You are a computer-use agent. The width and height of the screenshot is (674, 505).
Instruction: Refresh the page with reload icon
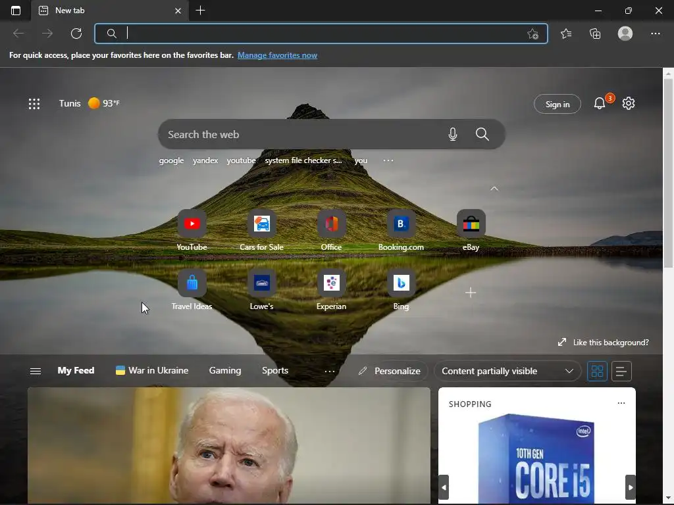click(76, 34)
